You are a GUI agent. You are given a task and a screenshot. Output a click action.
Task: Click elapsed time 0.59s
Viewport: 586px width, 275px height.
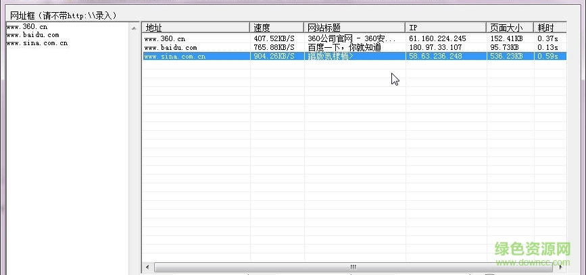coord(547,56)
